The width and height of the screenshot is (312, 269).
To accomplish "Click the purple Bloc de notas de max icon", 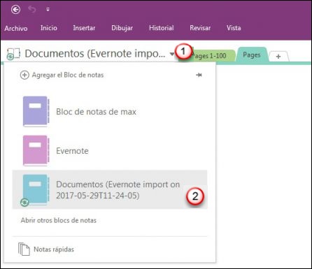I will click(x=36, y=112).
